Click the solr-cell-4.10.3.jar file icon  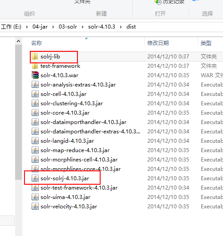pos(35,94)
